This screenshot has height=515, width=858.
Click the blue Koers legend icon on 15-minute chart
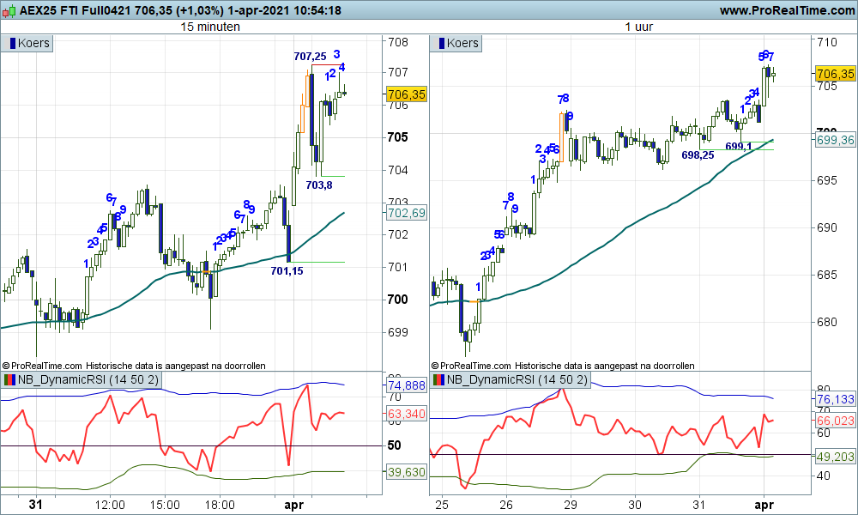pos(11,43)
